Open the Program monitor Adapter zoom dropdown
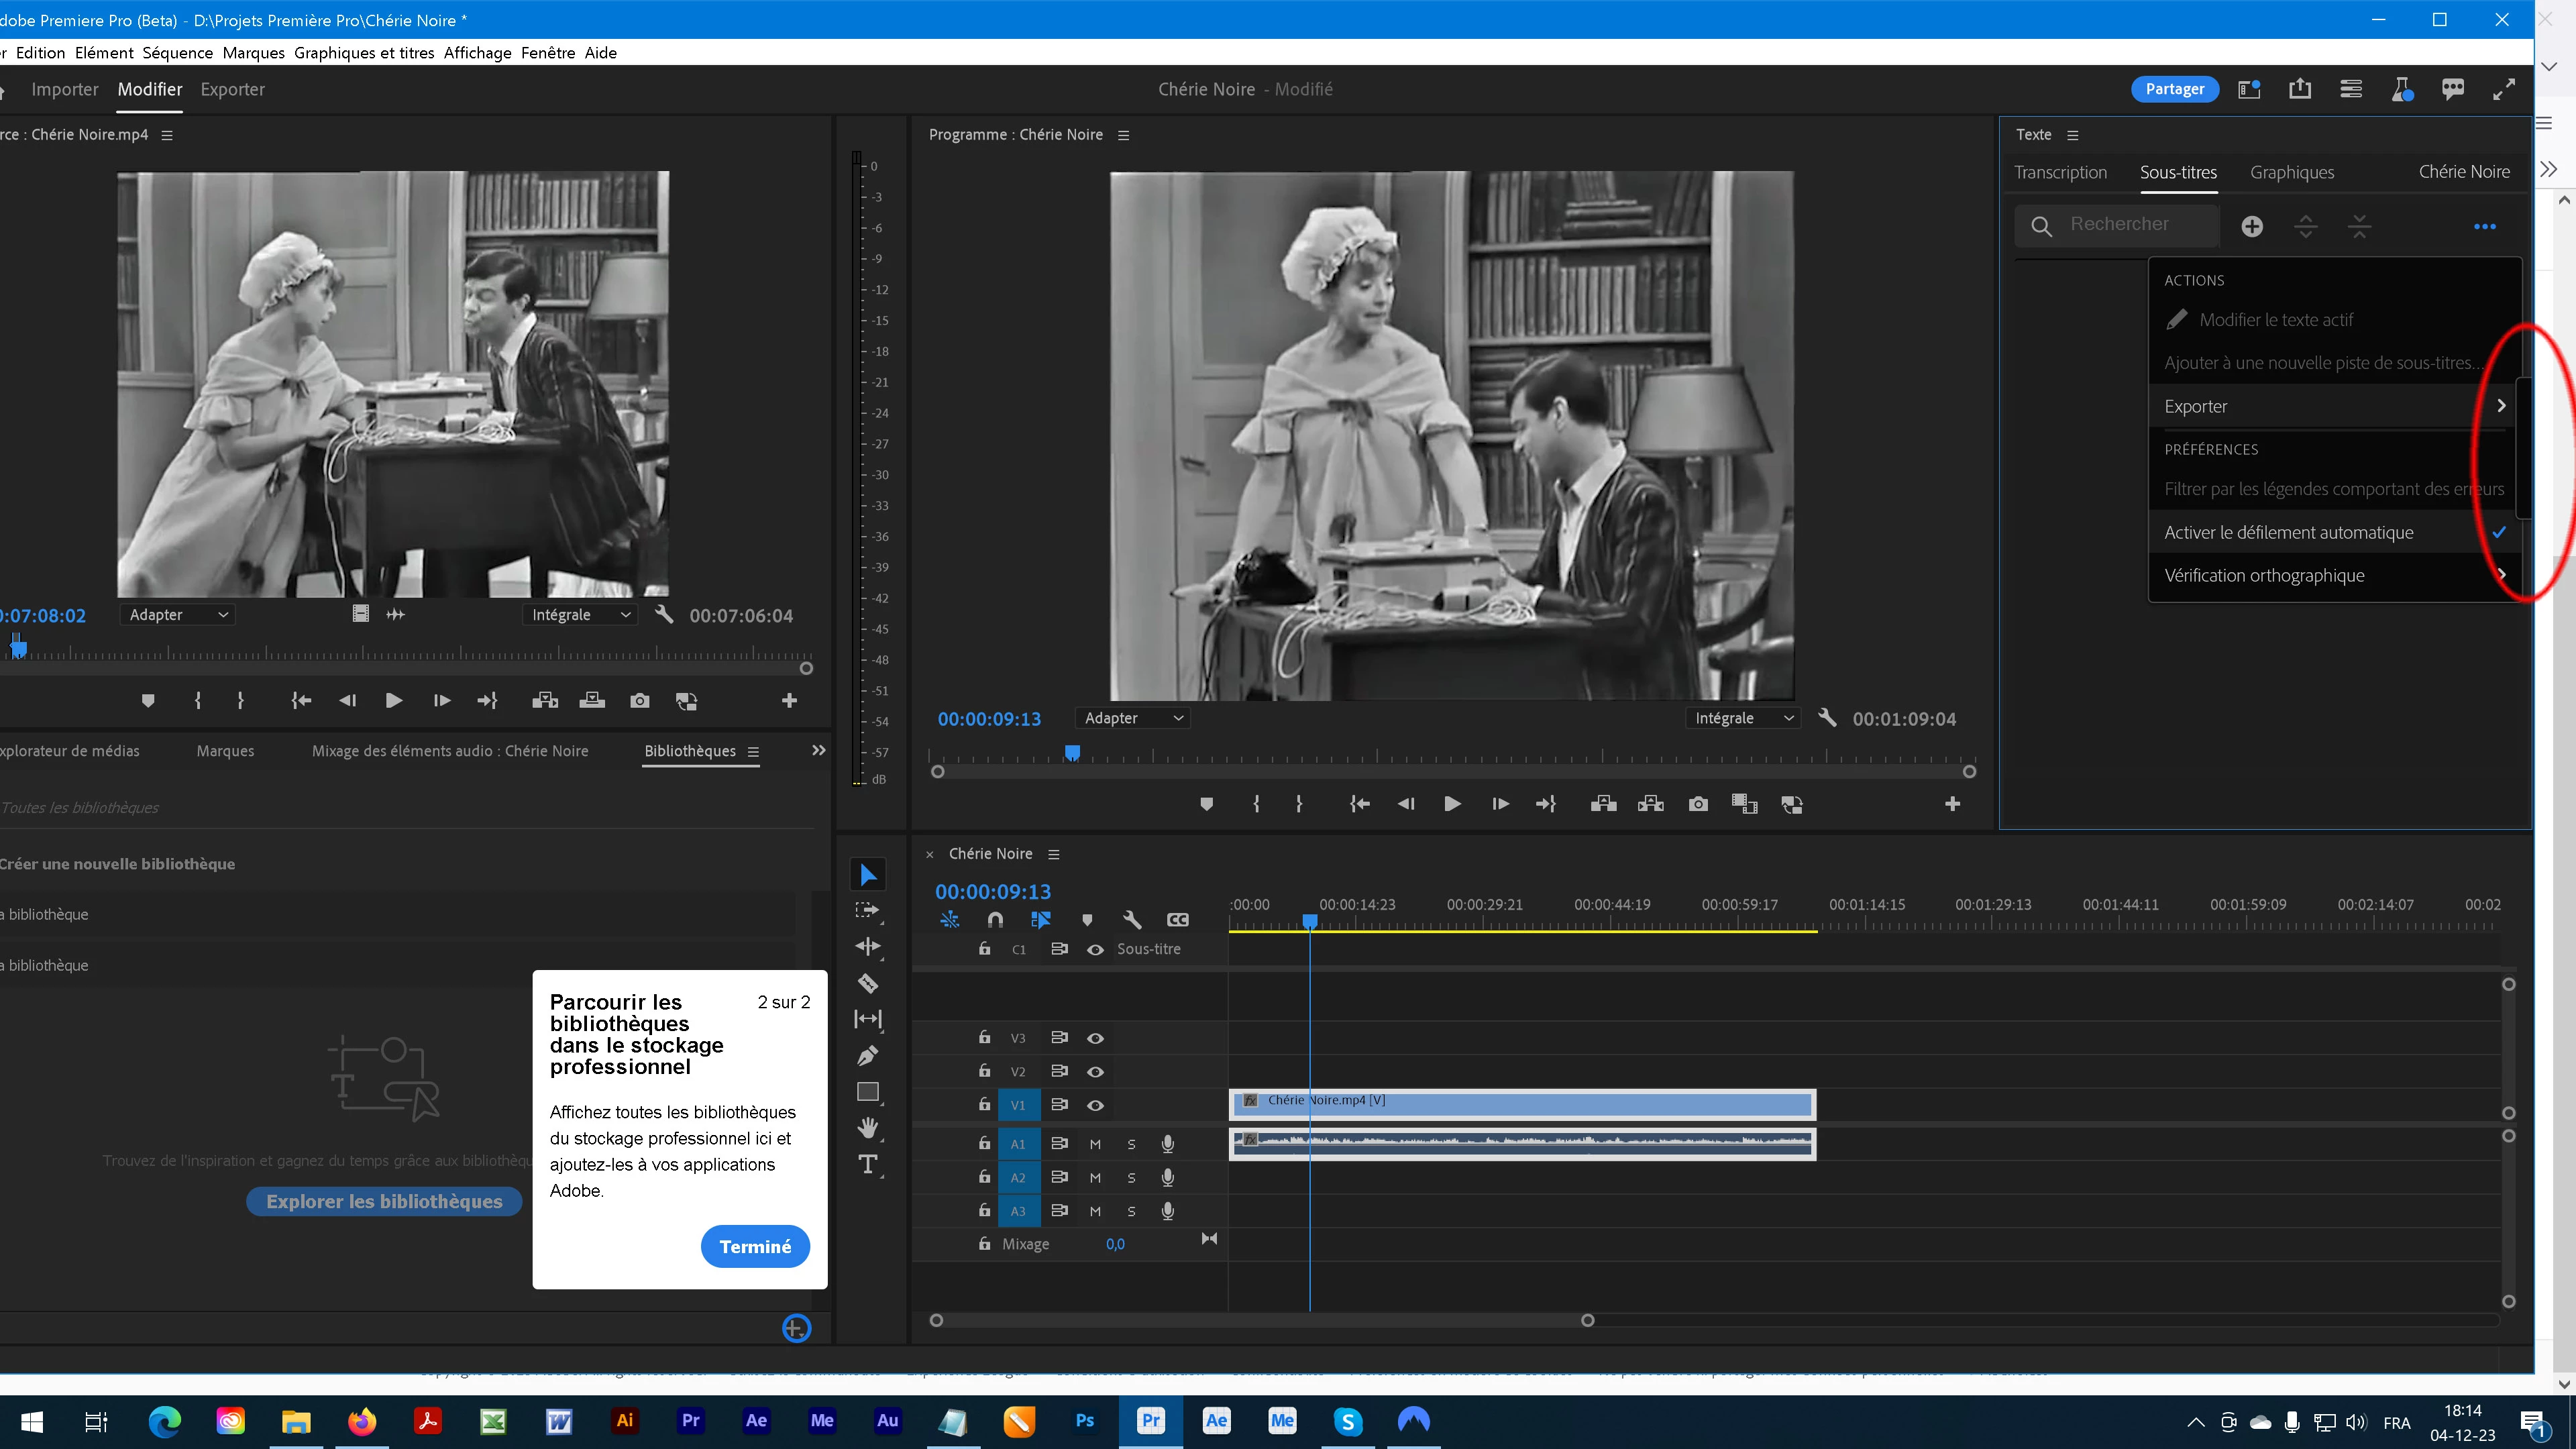This screenshot has width=2576, height=1449. click(1133, 718)
